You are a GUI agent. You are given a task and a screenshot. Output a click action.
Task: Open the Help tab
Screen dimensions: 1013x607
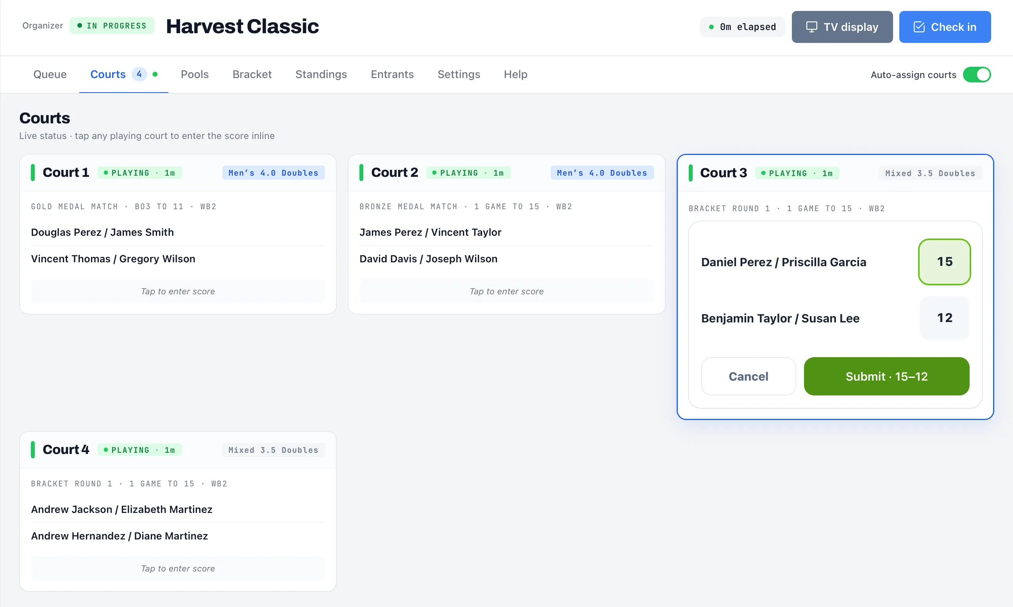click(x=516, y=74)
